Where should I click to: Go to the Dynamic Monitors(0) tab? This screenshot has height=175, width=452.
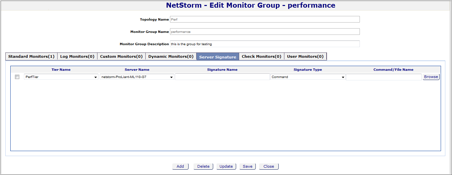(x=171, y=56)
